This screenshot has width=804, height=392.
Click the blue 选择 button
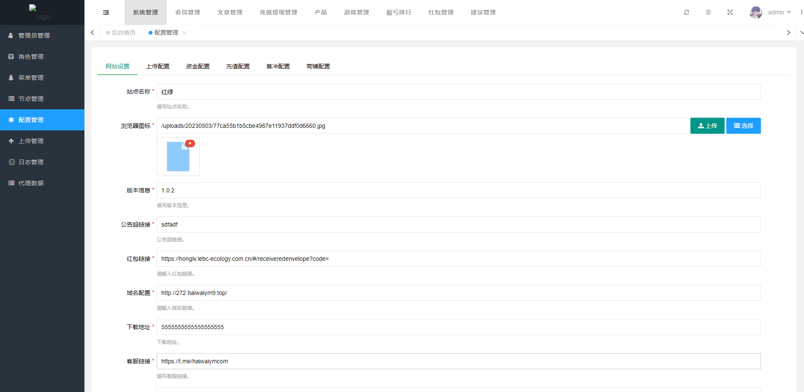[x=743, y=126]
